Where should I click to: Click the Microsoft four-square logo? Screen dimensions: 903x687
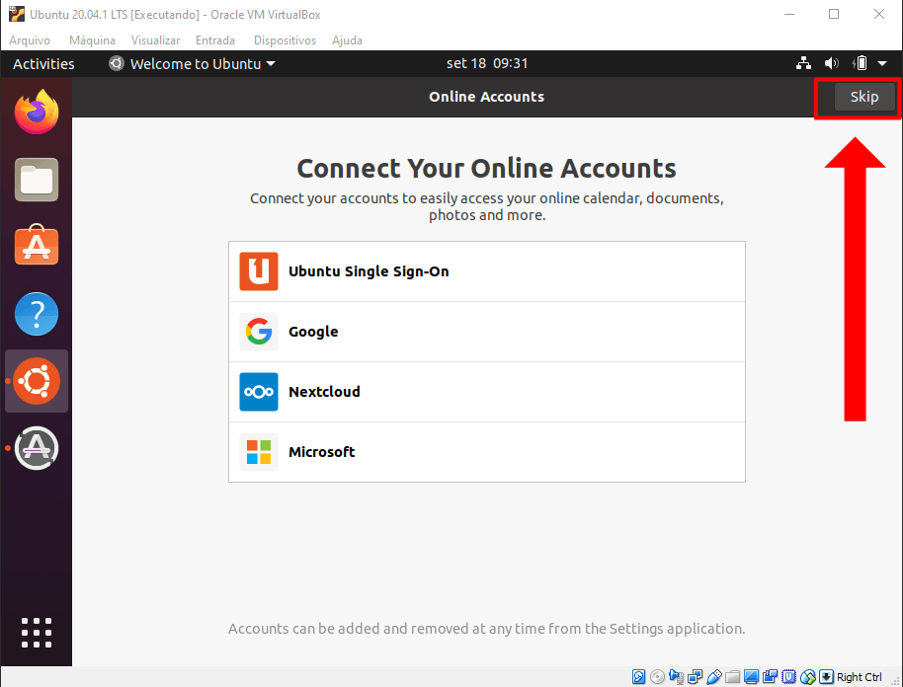[x=259, y=452]
